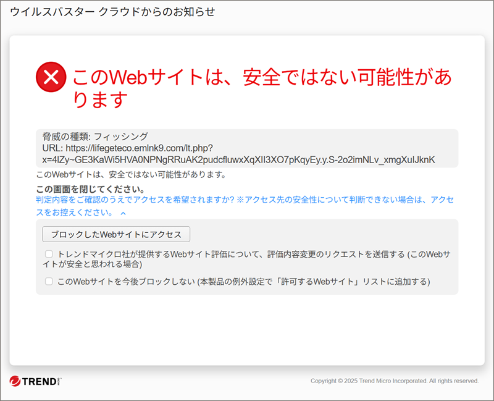Click the bold text この画面を閉じてください。
This screenshot has height=401, width=494.
coord(91,189)
